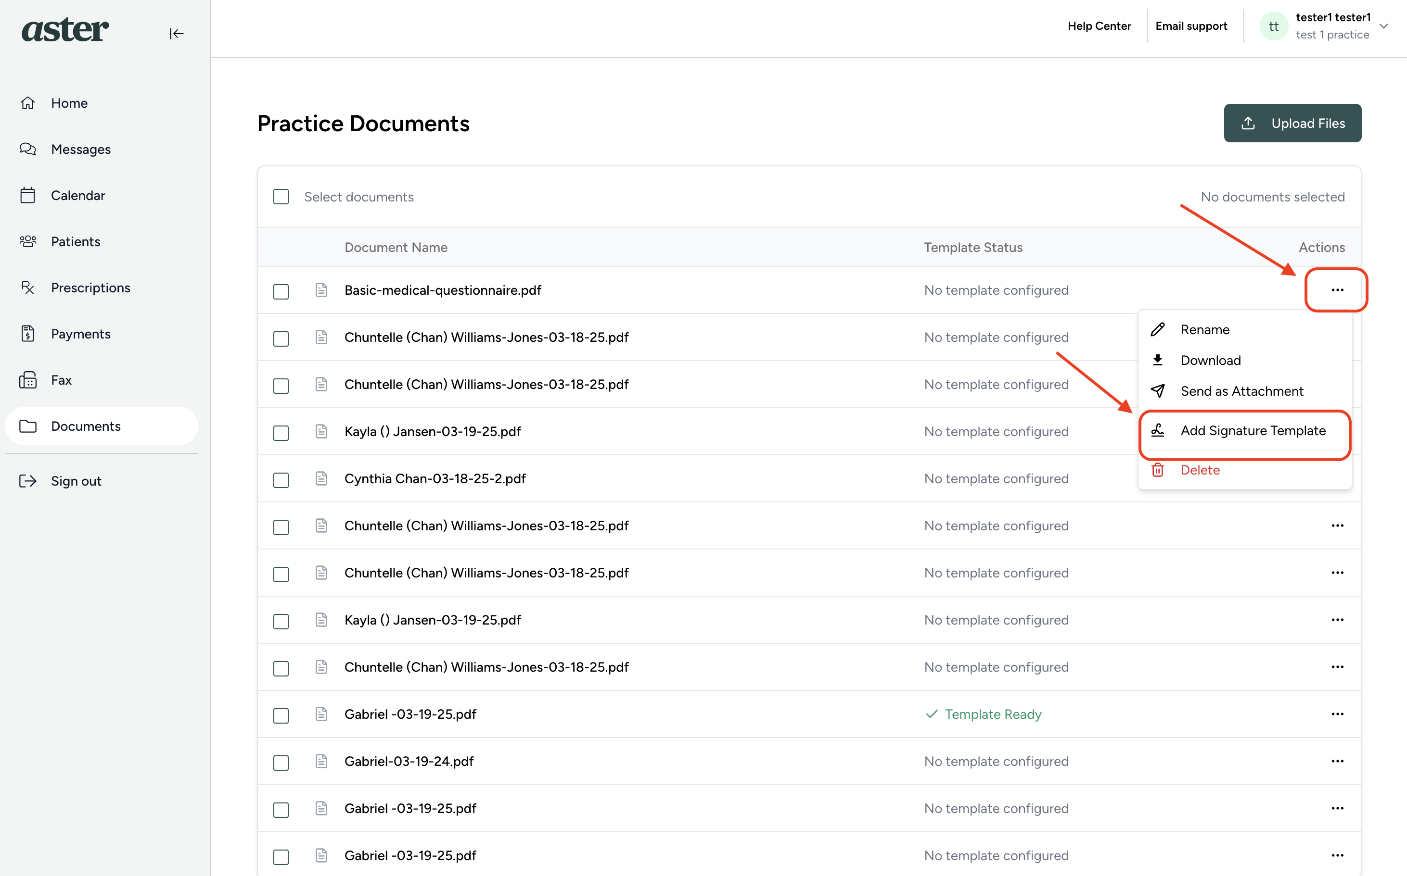Click the Document Name column header

point(396,248)
